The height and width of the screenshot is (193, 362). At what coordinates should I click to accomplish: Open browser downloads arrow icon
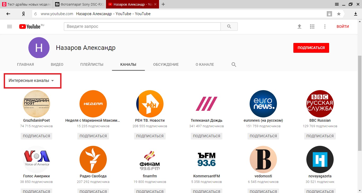[x=356, y=14]
